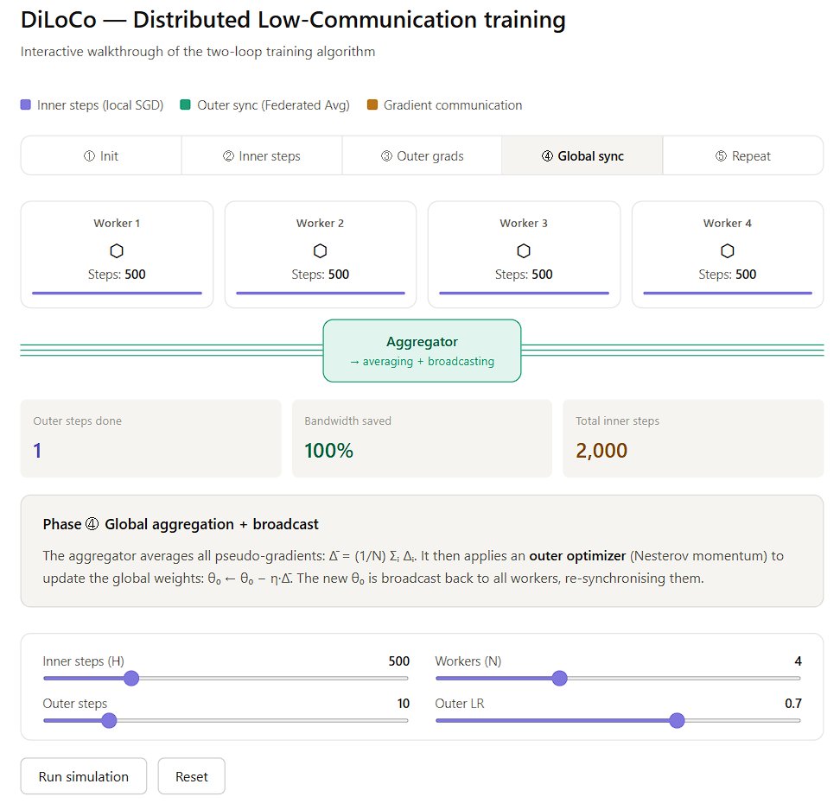The image size is (840, 803).
Task: Click the 'Total inner steps' label
Action: [618, 420]
